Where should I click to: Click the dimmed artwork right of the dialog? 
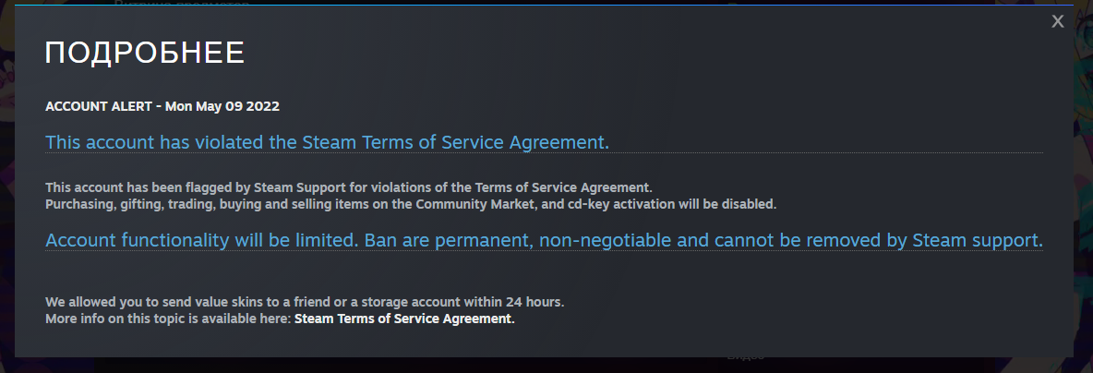[1083, 185]
